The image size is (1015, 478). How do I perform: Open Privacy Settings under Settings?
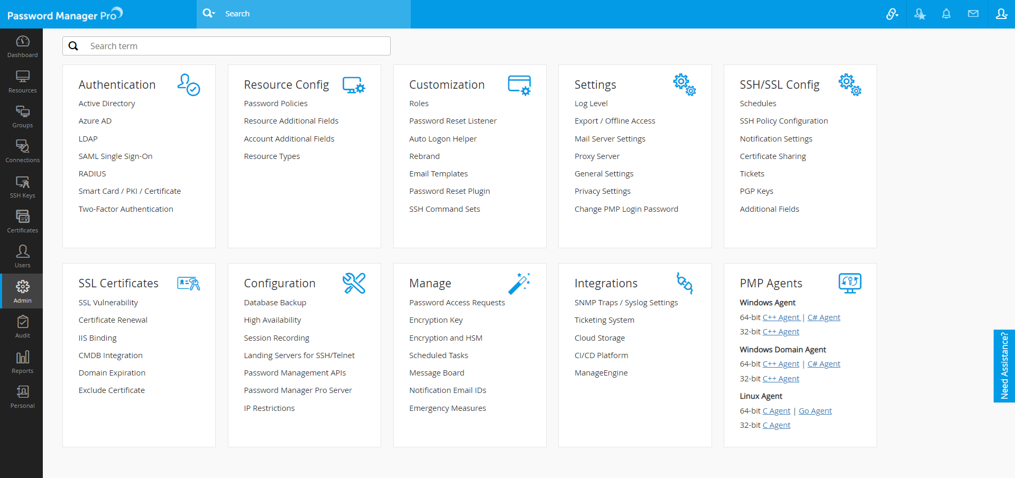coord(603,191)
